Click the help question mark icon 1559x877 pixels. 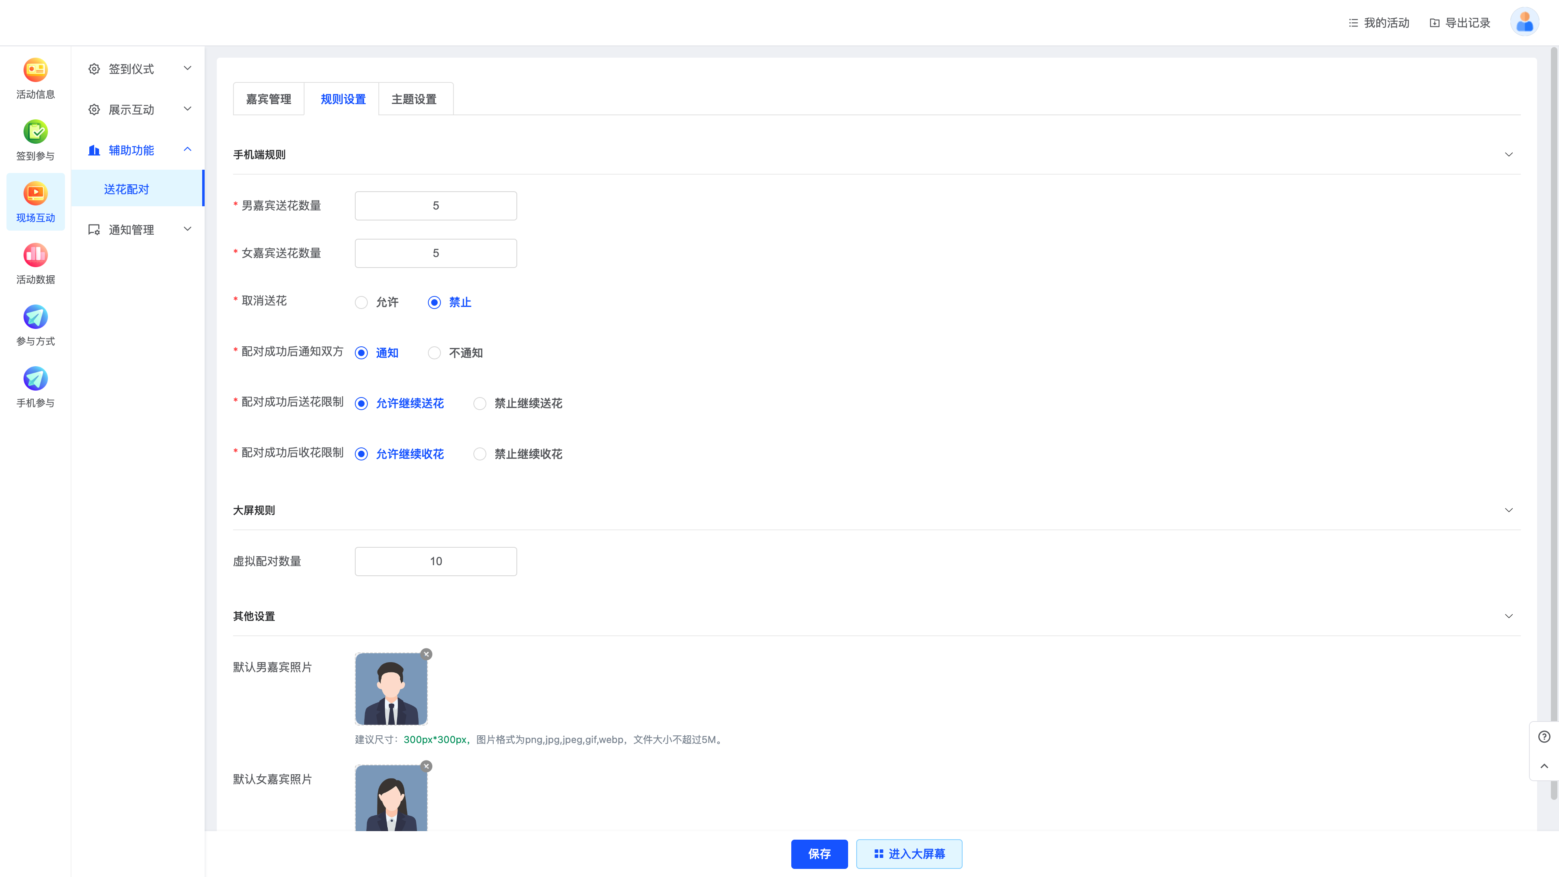(x=1544, y=737)
